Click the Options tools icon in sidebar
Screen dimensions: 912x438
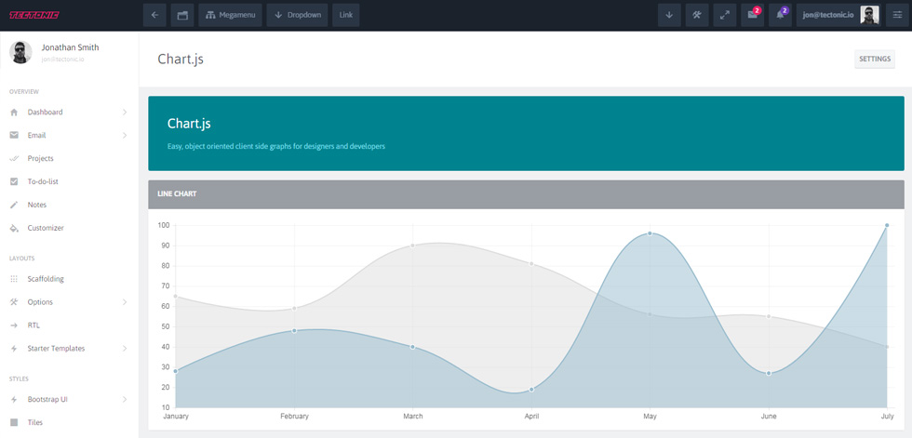coord(14,302)
